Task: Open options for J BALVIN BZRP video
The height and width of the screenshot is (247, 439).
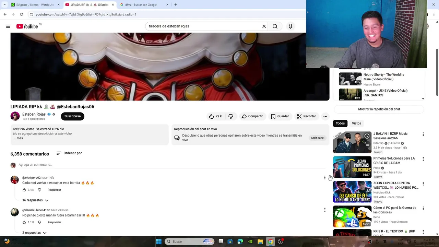Action: pos(423,134)
